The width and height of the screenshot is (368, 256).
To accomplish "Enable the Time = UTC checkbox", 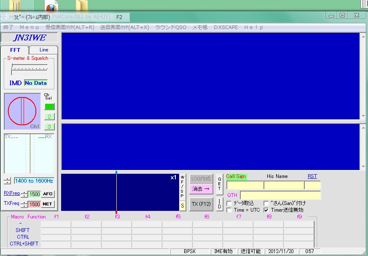I will click(x=229, y=210).
